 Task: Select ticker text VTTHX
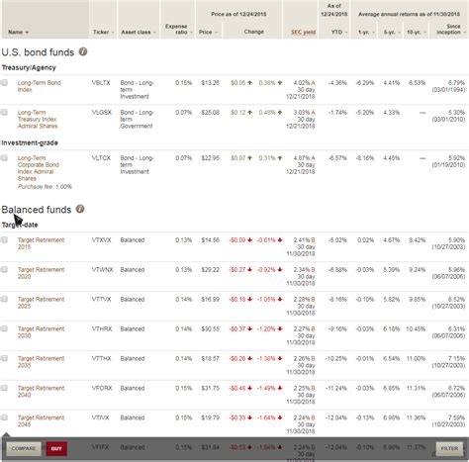point(101,358)
